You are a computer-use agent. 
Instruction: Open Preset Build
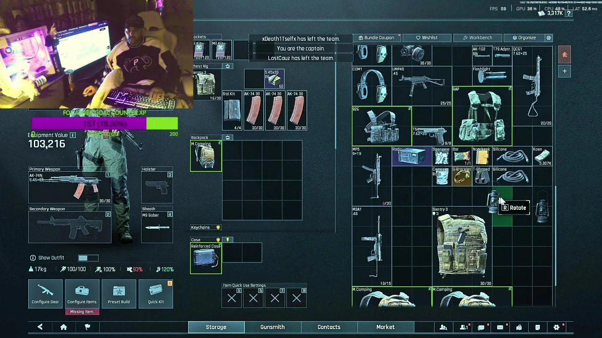click(119, 294)
